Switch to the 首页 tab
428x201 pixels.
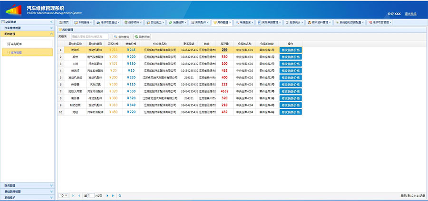point(64,22)
